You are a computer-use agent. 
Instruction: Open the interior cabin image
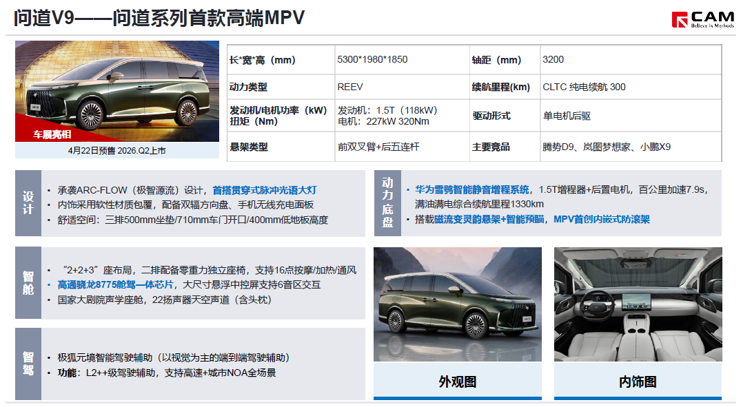tap(638, 304)
